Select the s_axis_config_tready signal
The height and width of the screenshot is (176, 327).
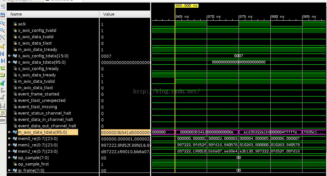tap(38, 69)
